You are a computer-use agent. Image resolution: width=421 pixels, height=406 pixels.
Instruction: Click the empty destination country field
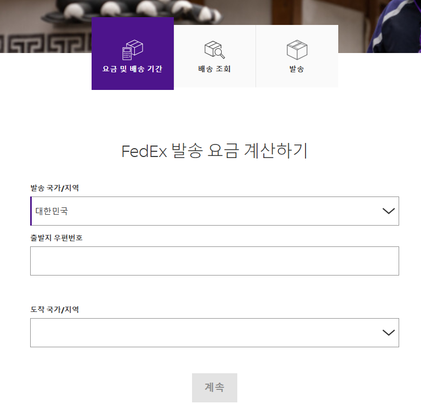(208, 332)
